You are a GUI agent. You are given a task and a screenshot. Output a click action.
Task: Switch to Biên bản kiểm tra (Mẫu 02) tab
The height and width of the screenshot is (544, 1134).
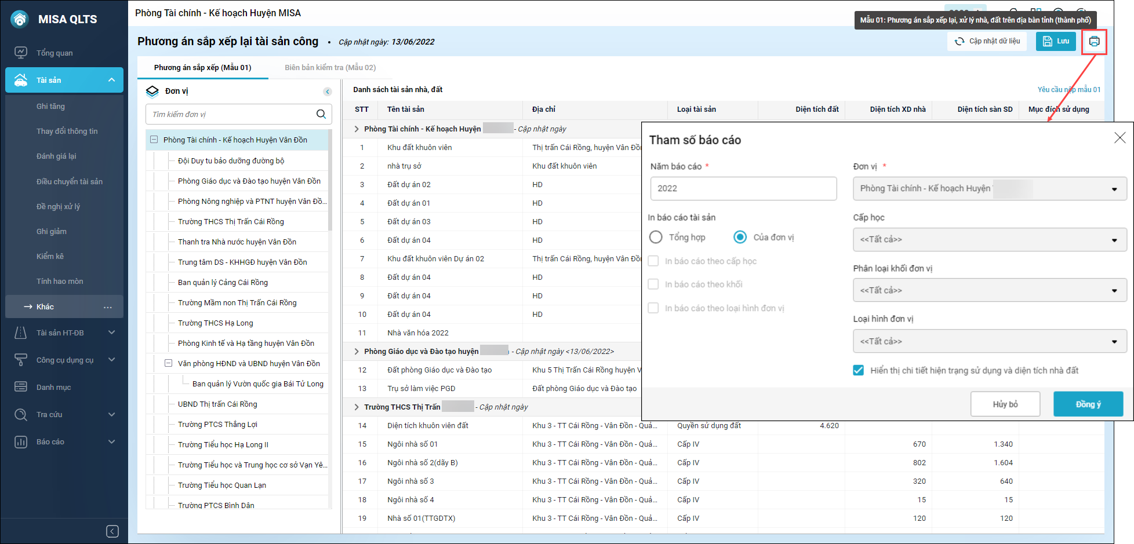point(330,68)
